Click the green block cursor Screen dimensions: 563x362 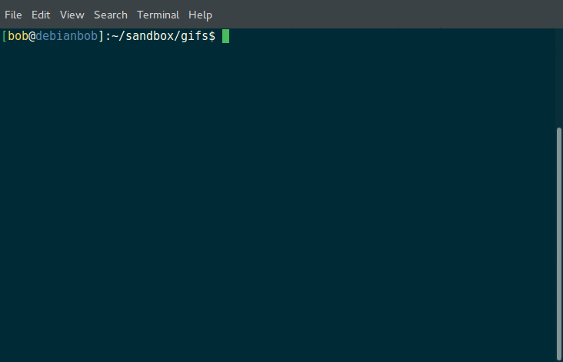(x=225, y=36)
